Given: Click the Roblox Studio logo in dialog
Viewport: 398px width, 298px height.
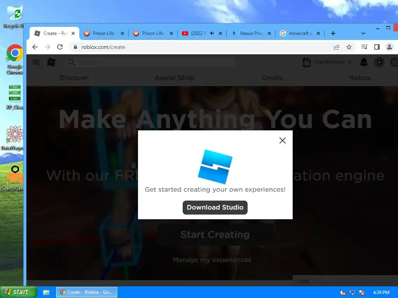Looking at the screenshot, I should tap(215, 166).
